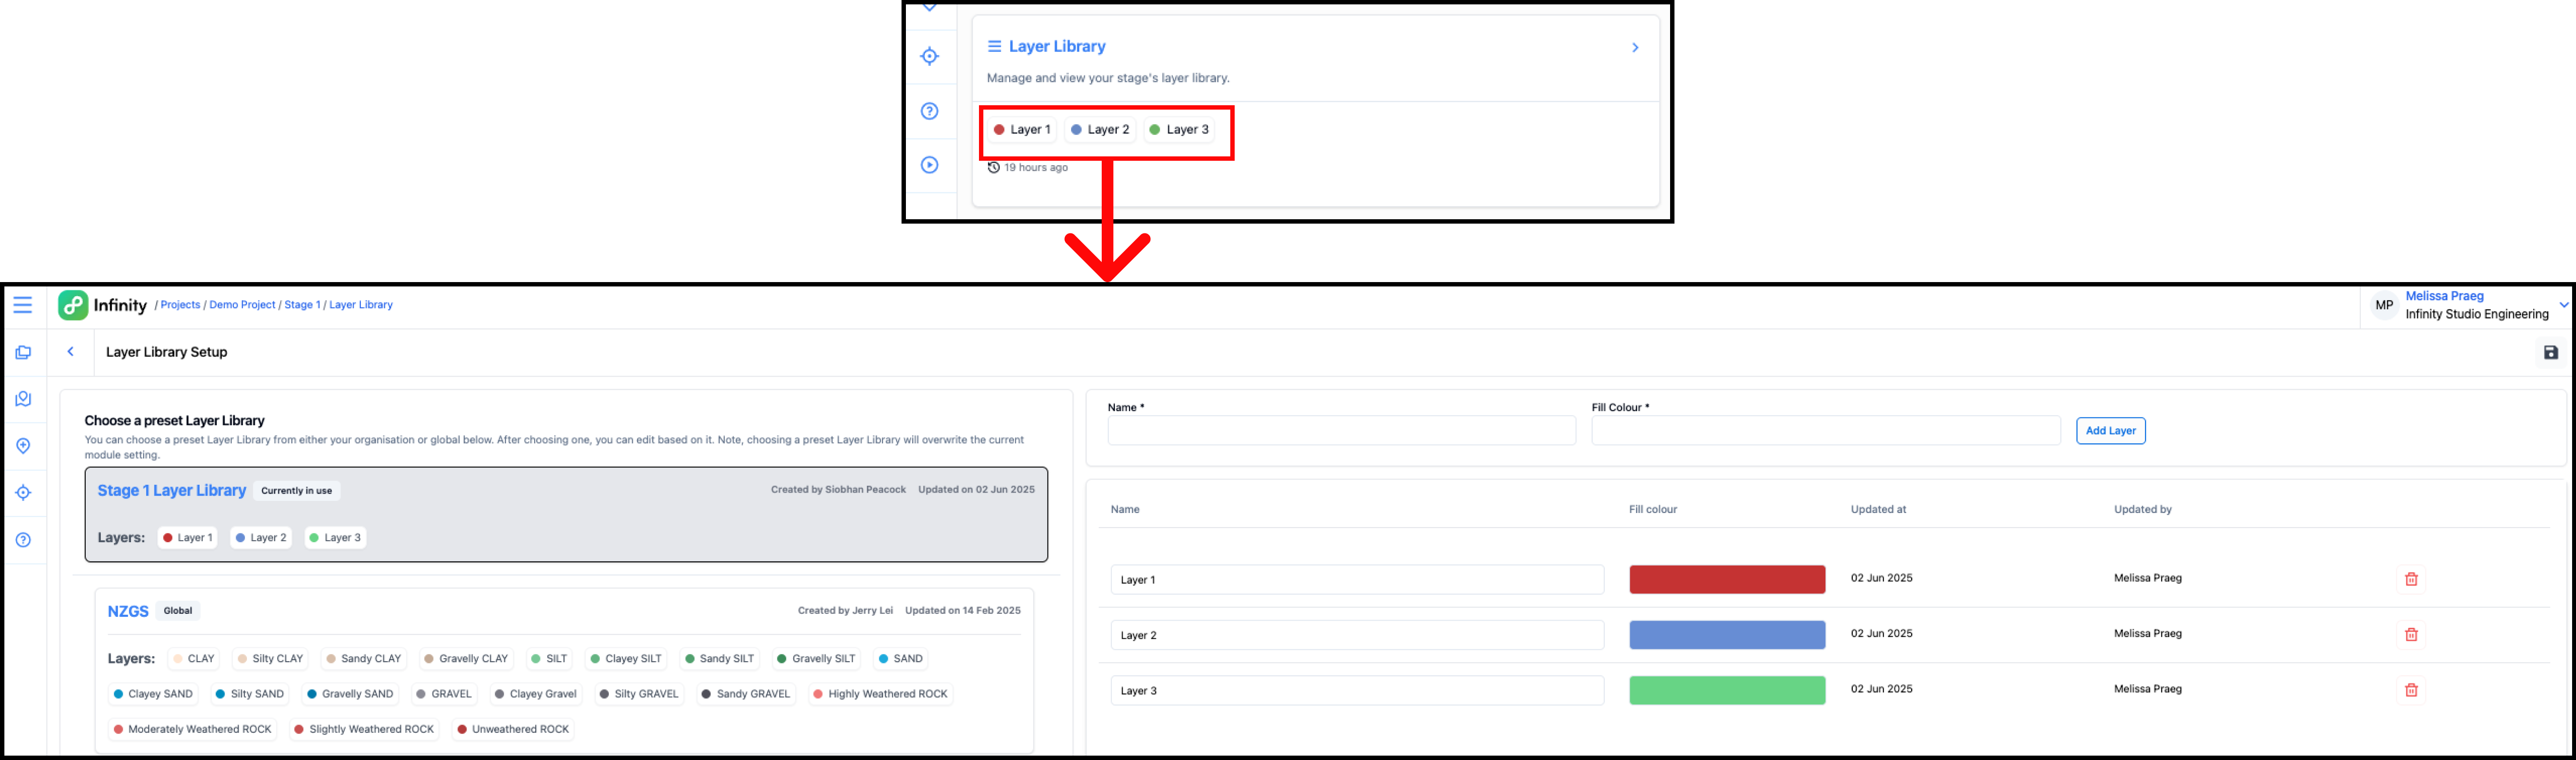Click the Currently in use badge
The width and height of the screenshot is (2576, 760).
(296, 491)
